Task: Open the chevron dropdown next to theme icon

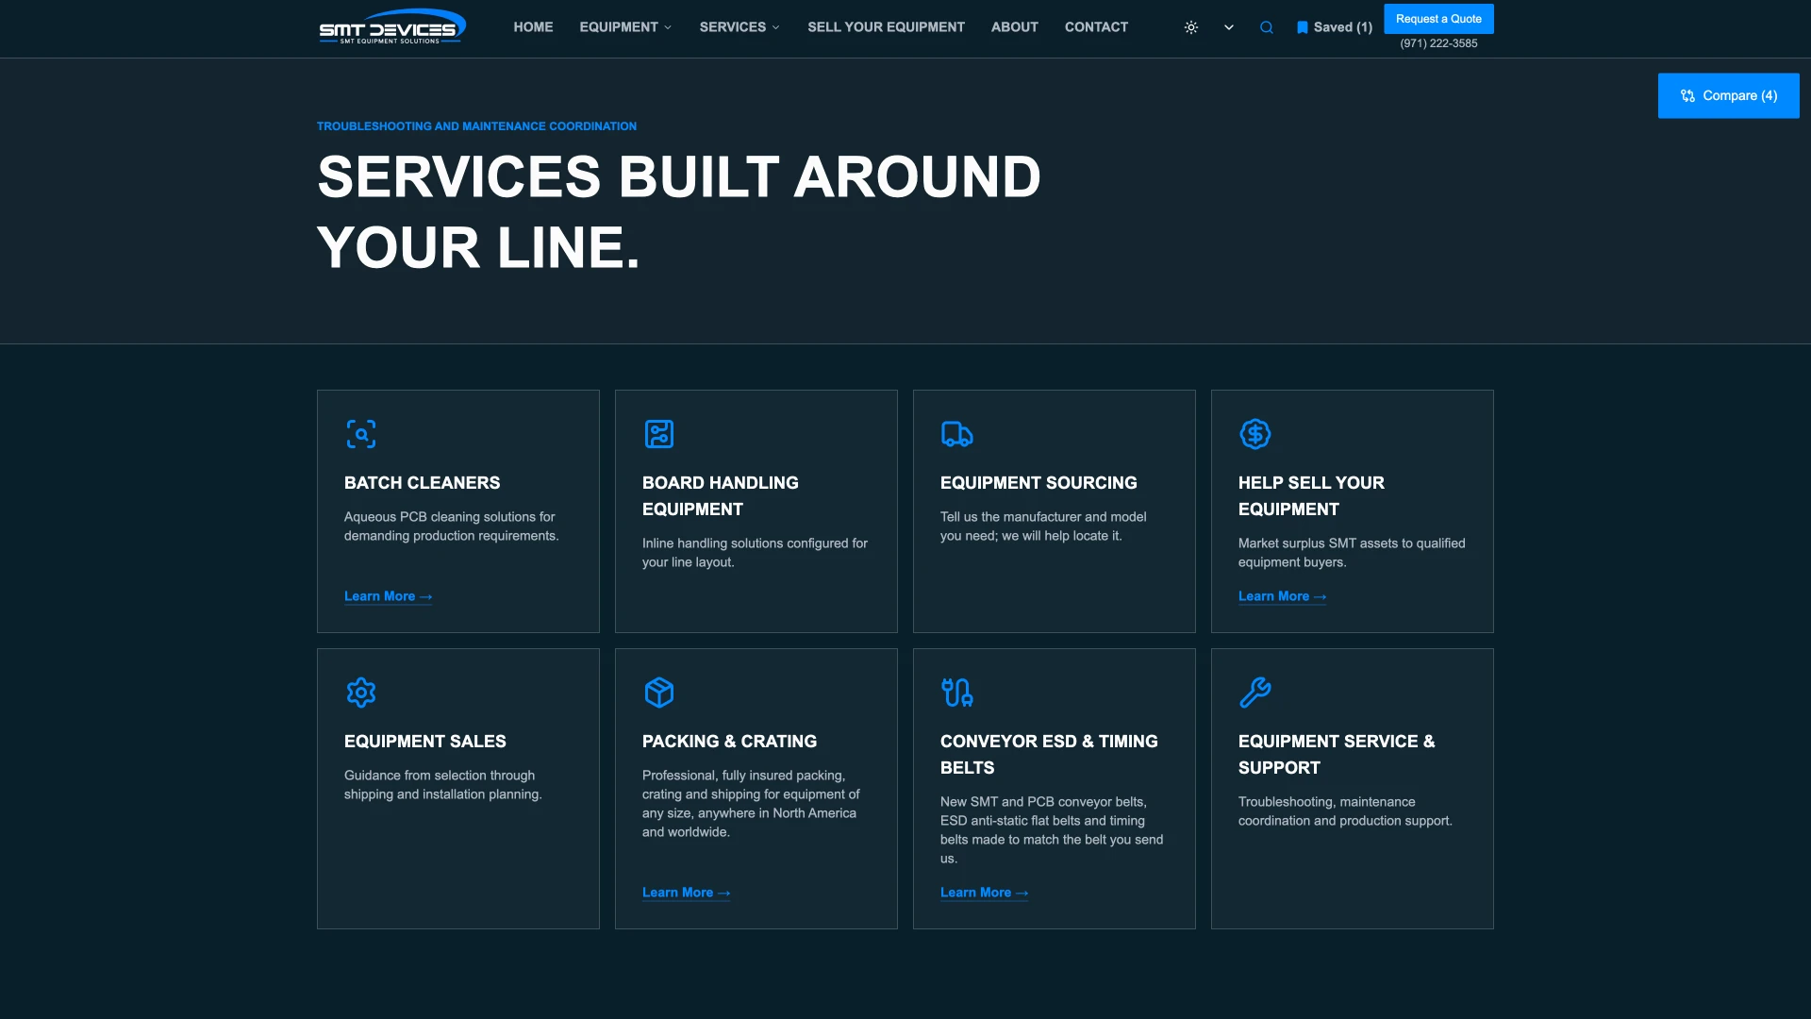Action: (1229, 27)
